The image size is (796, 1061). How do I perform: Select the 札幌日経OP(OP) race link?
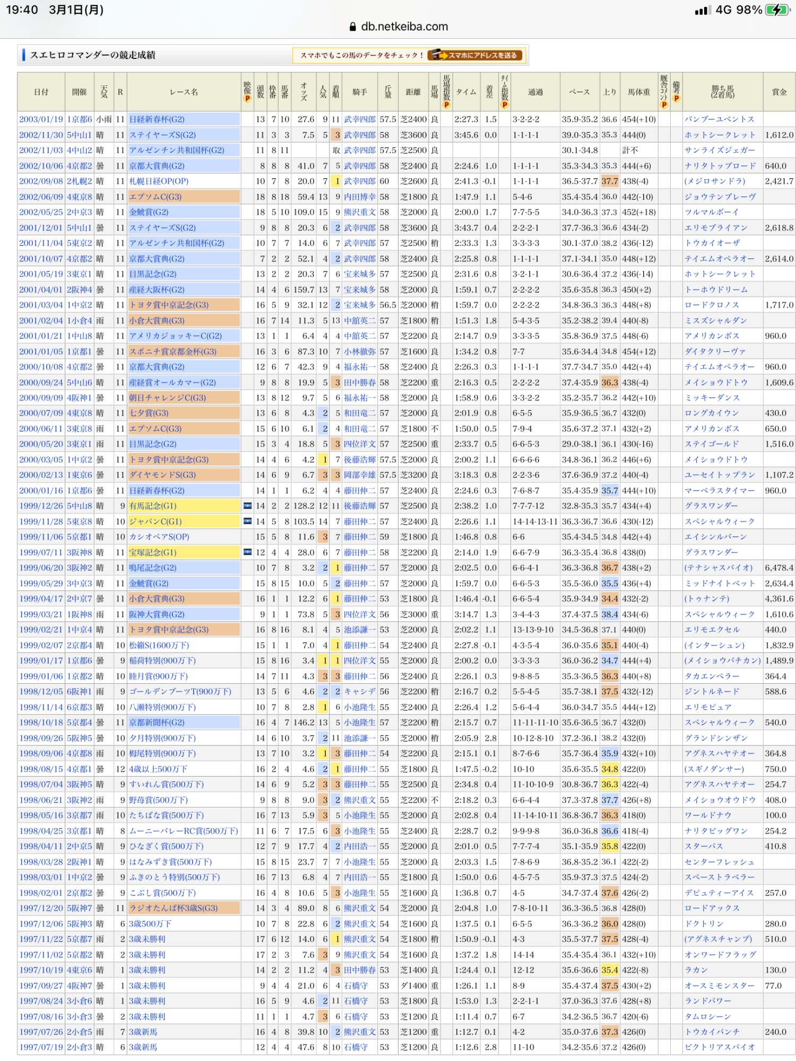point(159,181)
